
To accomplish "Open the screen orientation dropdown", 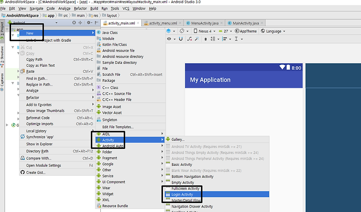I will click(x=184, y=31).
